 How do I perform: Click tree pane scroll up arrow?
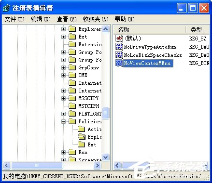(x=106, y=29)
